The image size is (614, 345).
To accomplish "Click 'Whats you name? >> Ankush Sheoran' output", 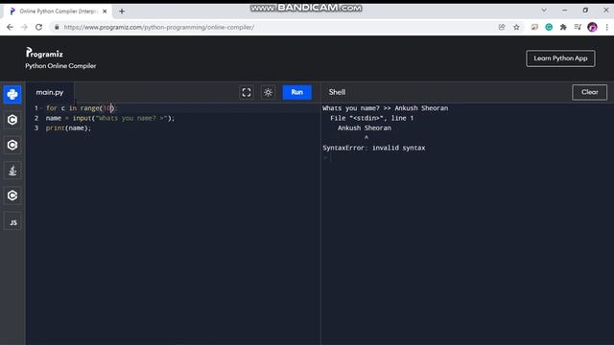I will 386,108.
